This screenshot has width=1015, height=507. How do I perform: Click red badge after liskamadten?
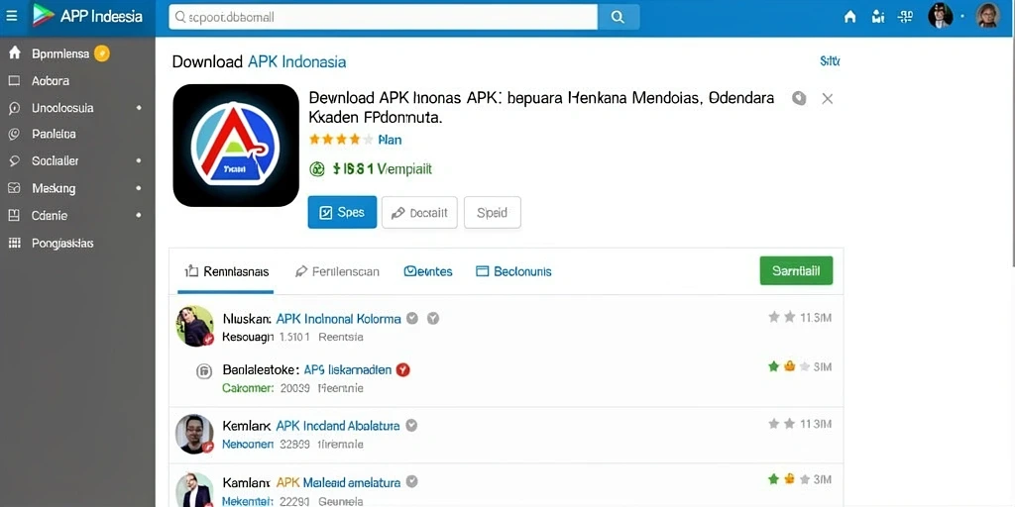(x=403, y=370)
